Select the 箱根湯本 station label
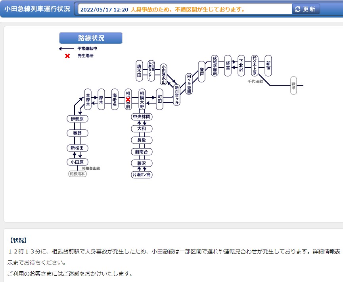The width and height of the screenshot is (343, 282). tap(77, 174)
